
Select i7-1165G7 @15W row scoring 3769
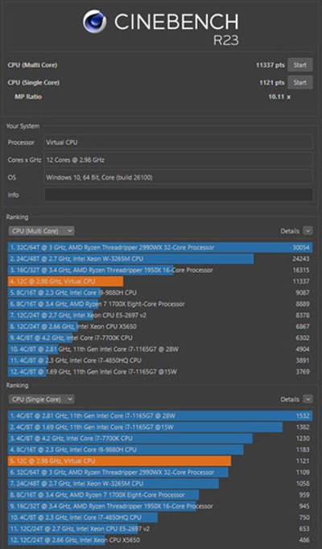point(160,372)
